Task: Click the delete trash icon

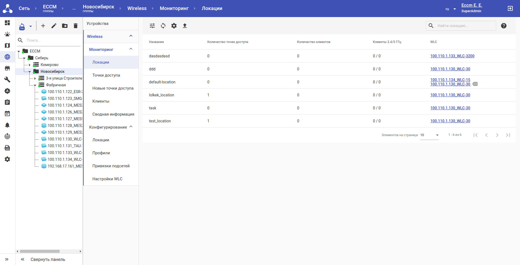Action: [x=76, y=26]
